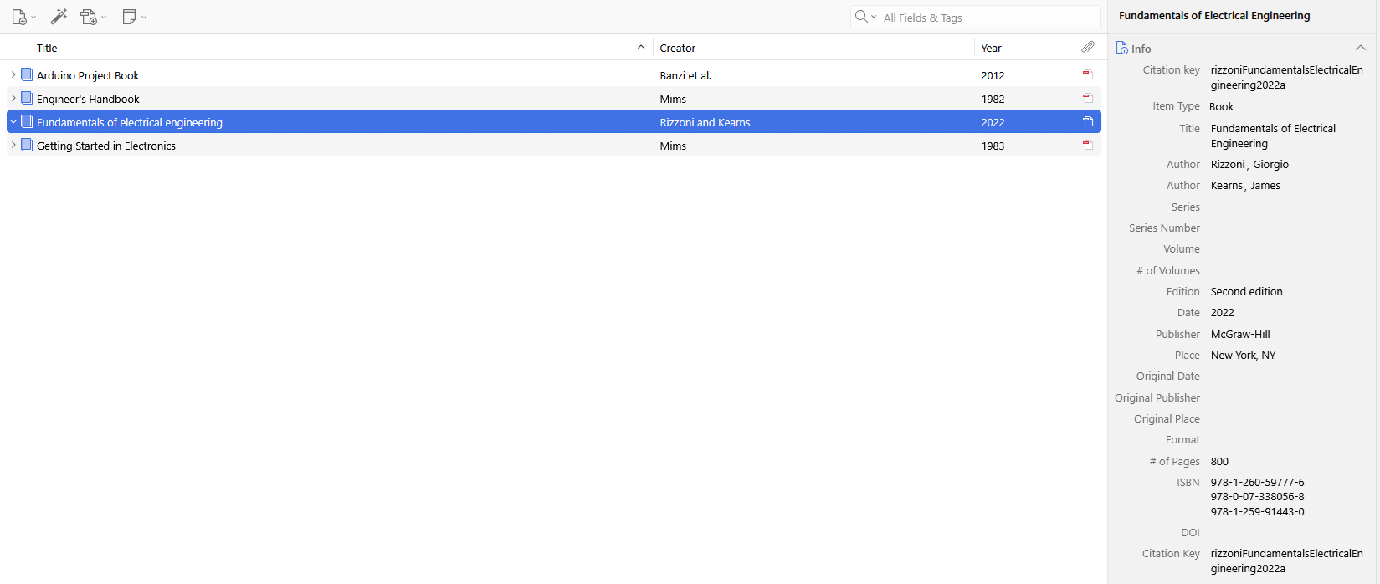Click creator cell Banzi et al.
The image size is (1380, 584).
click(685, 75)
